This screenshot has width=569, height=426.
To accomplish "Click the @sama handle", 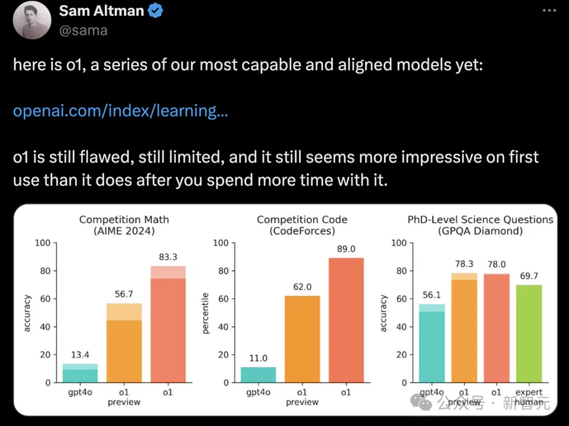I will (83, 30).
